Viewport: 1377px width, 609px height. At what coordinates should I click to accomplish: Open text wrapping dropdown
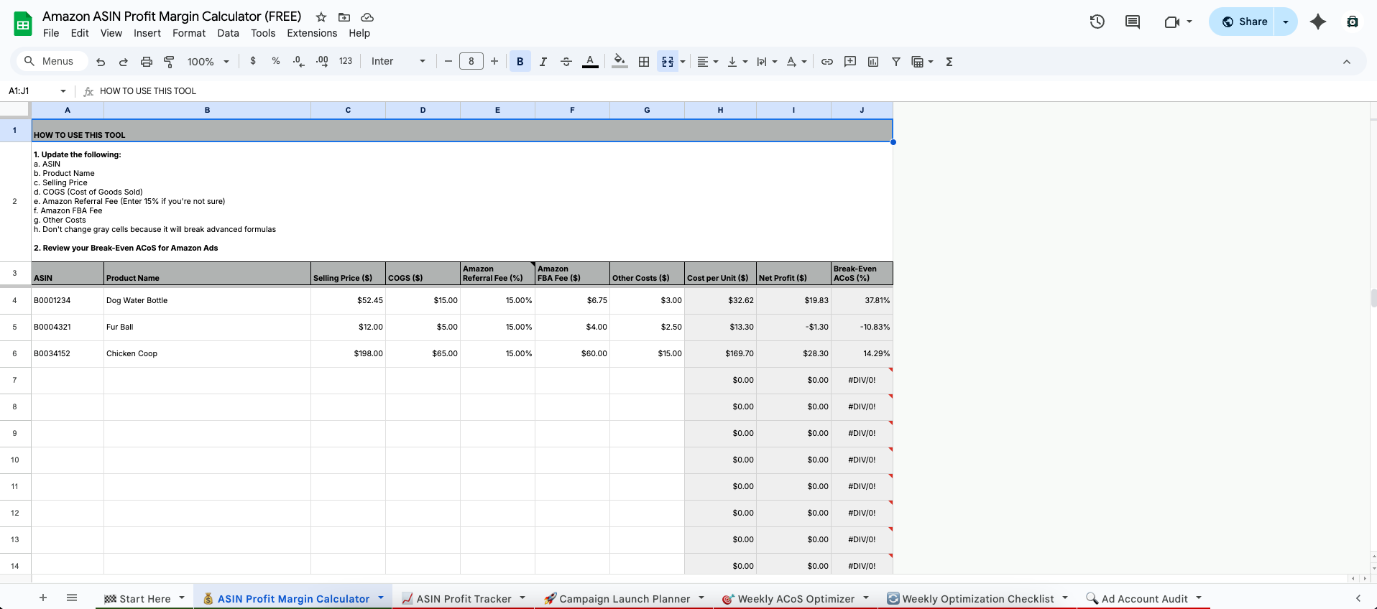767,62
